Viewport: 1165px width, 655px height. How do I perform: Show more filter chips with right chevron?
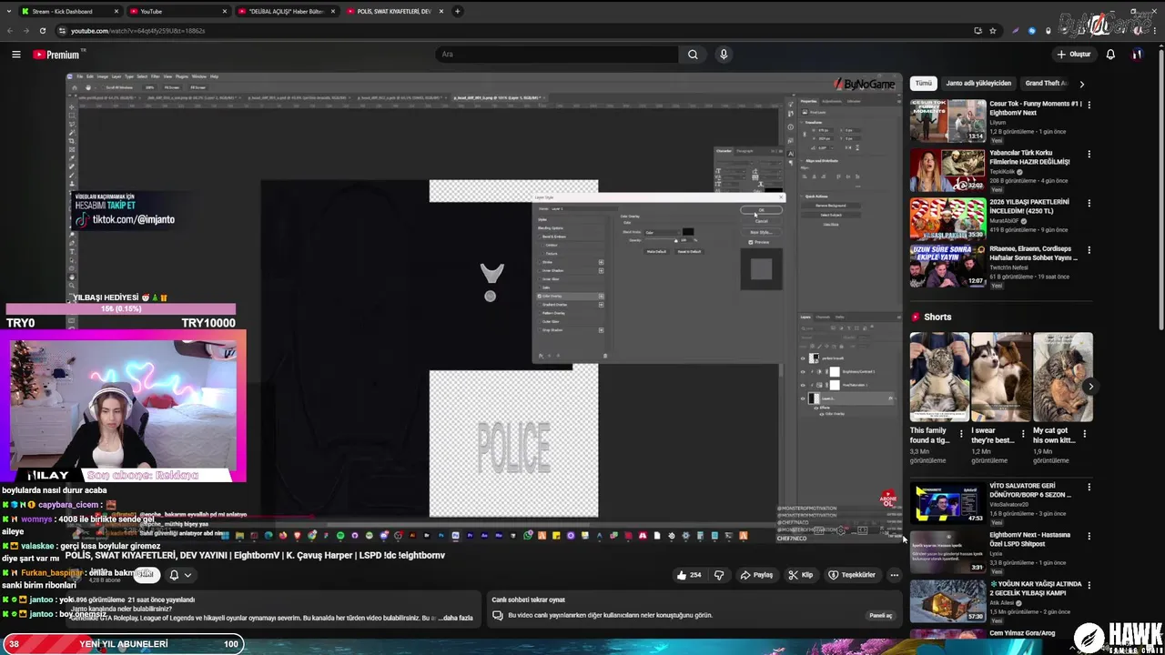[1081, 84]
